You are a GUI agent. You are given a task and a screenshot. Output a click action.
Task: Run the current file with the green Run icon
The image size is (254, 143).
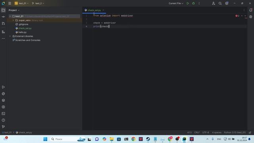(x=188, y=3)
